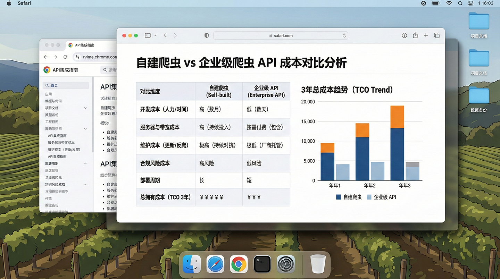Reload safari.com using the refresh icon
500x279 pixels.
(344, 35)
